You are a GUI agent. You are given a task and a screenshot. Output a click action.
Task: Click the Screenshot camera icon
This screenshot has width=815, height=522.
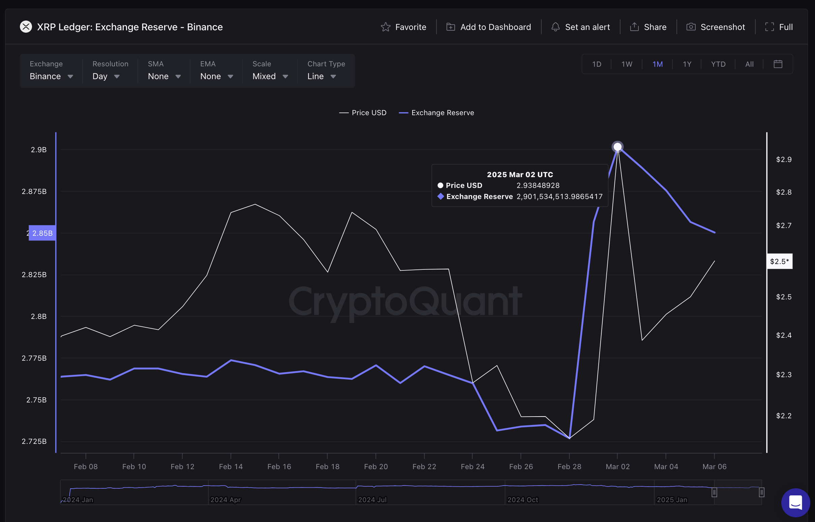click(690, 27)
